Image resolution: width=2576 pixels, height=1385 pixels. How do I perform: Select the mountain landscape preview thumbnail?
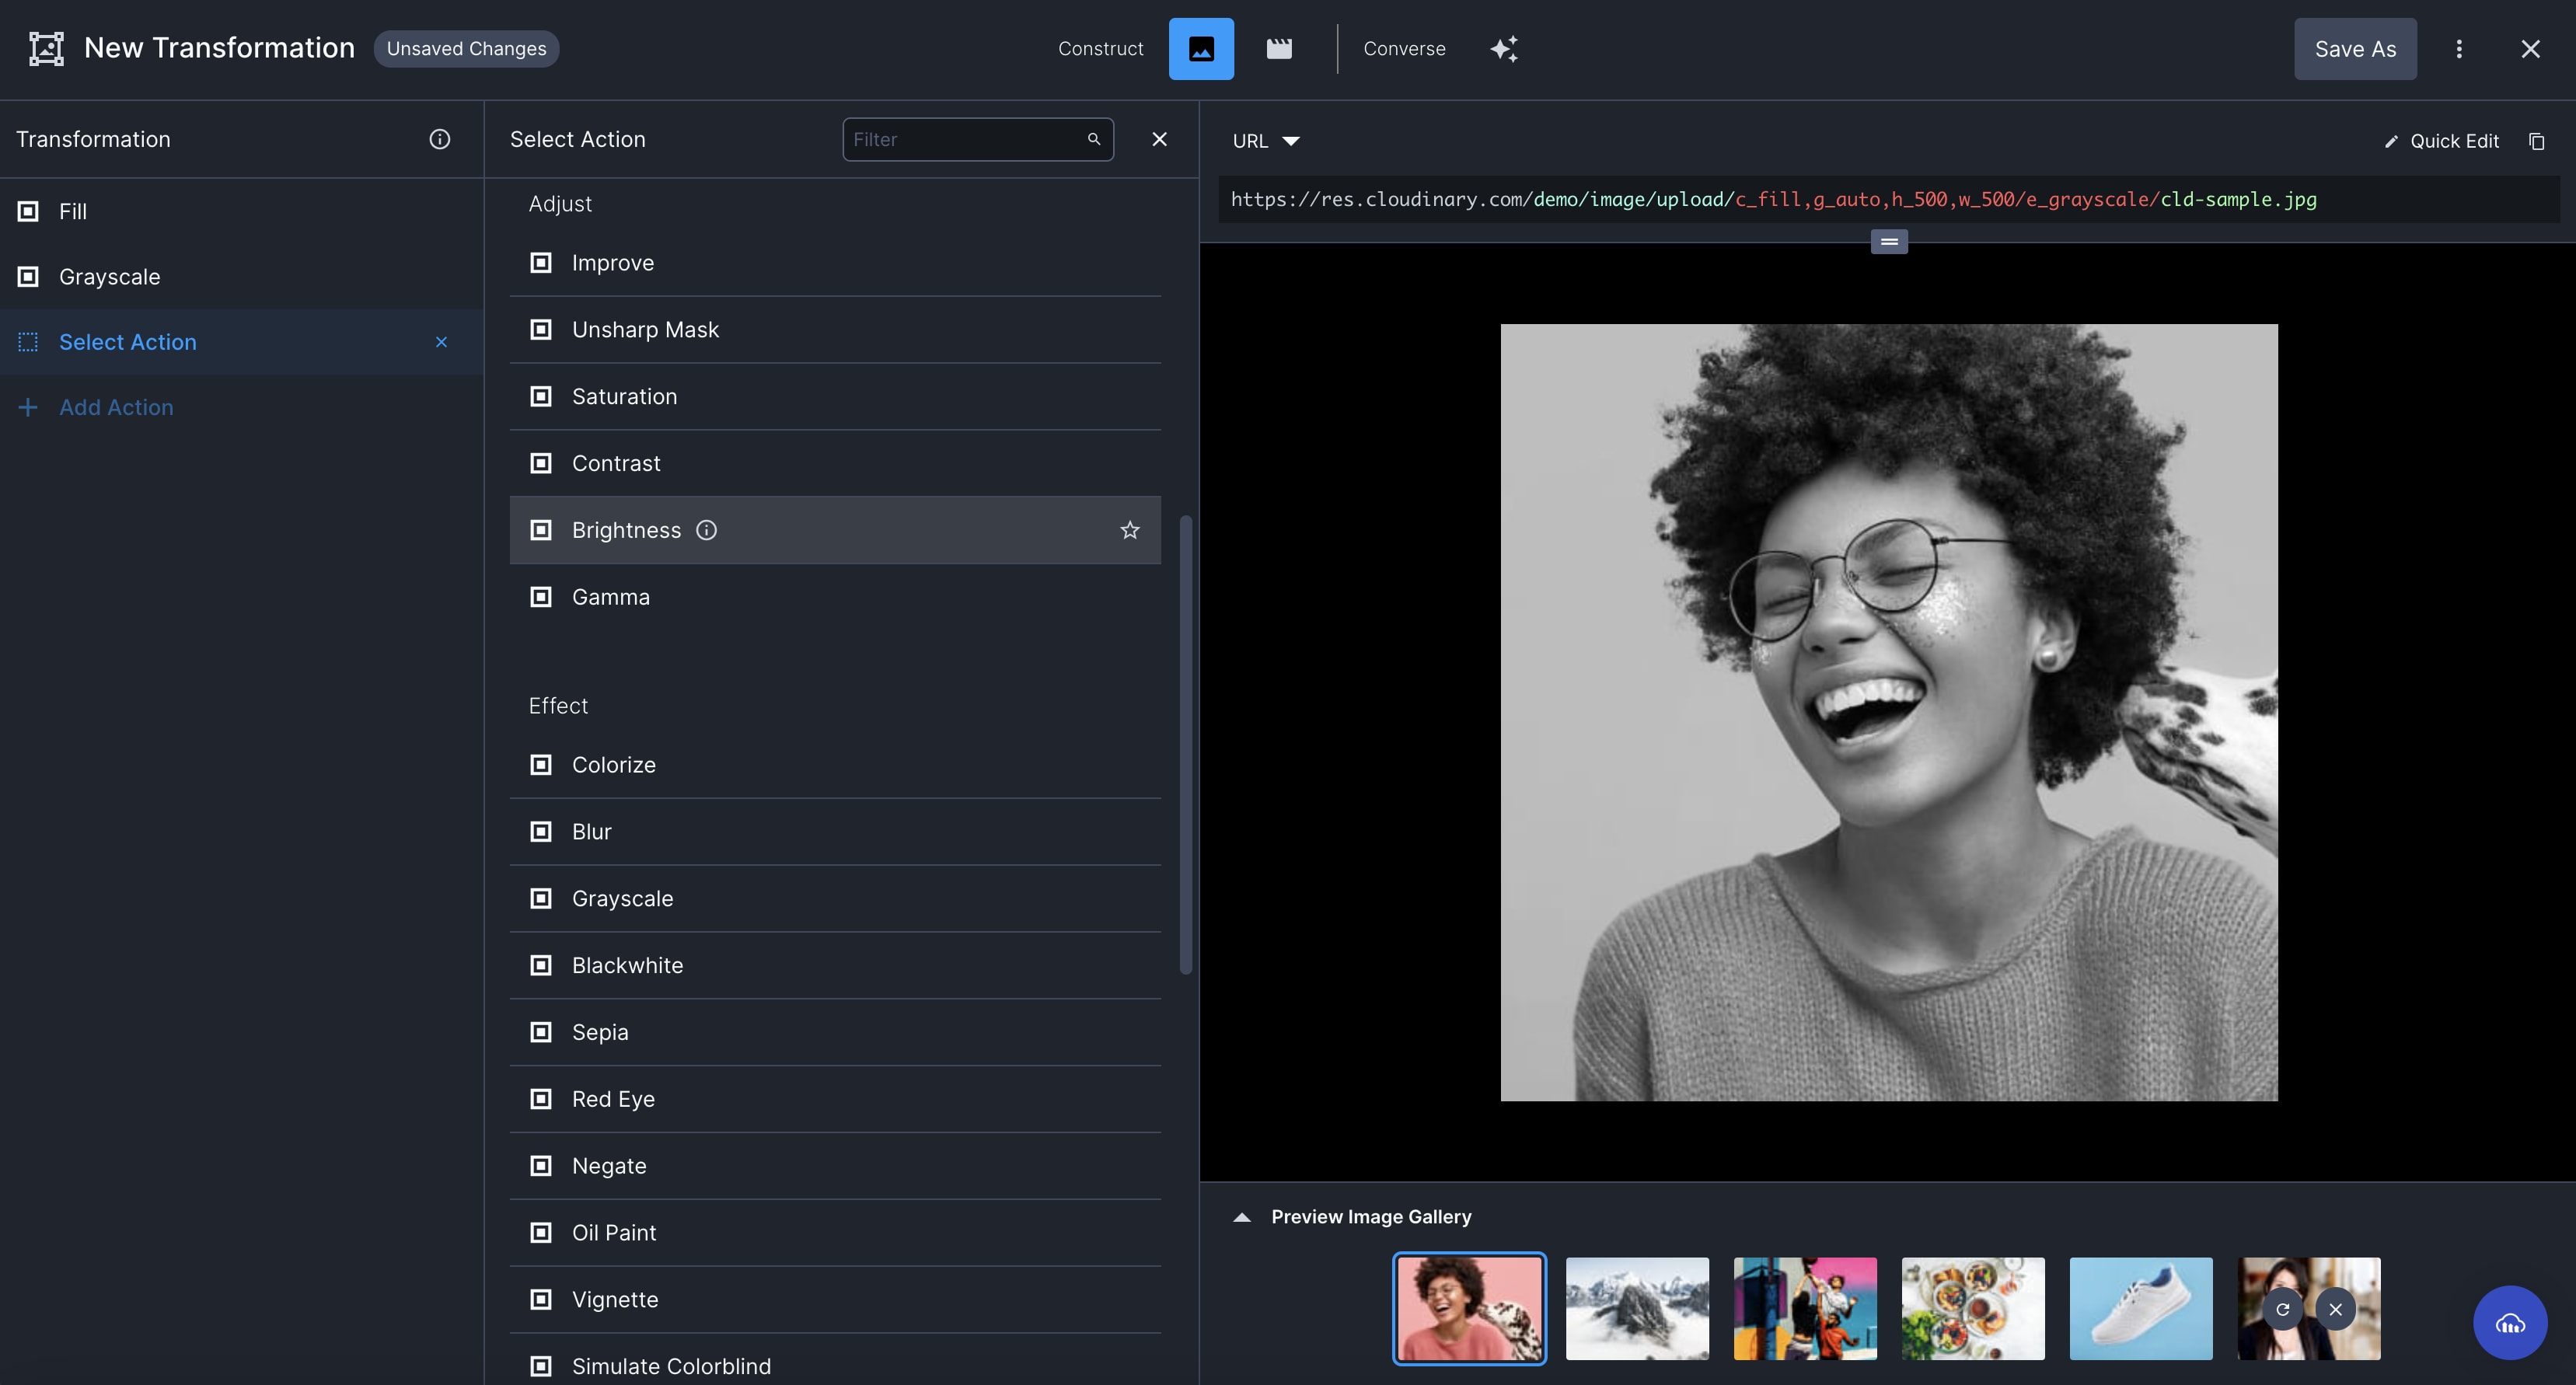point(1637,1308)
